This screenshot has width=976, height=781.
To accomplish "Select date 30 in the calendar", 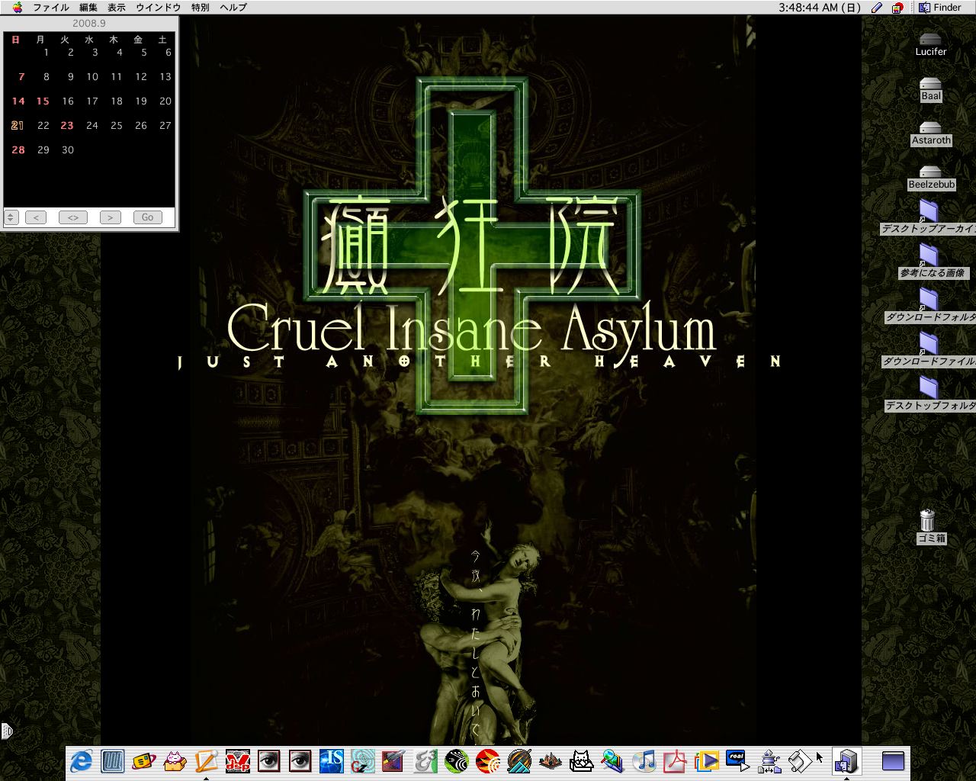I will point(67,149).
